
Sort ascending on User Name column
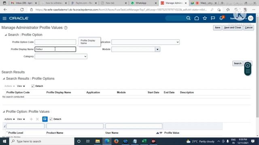point(157,133)
